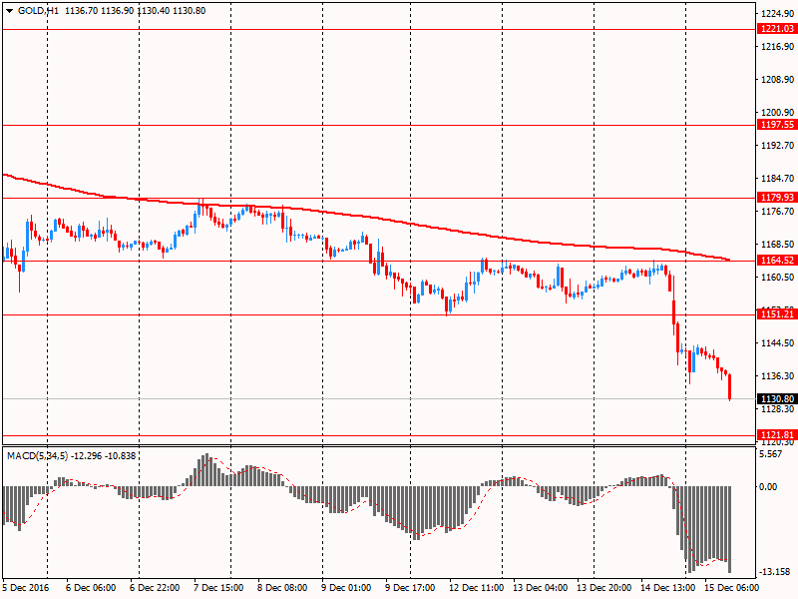Select the 1184.70 price scale label
This screenshot has height=599, width=798.
[777, 179]
